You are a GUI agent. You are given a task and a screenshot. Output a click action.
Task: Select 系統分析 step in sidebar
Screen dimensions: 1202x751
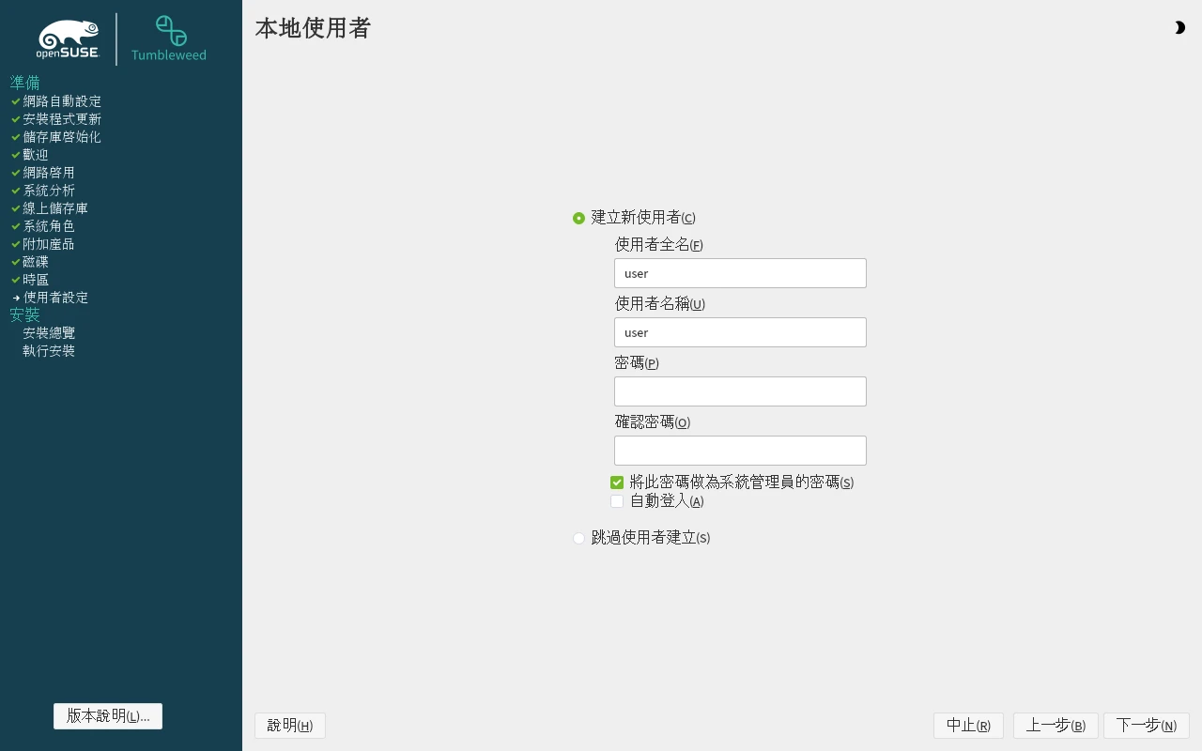(x=49, y=191)
